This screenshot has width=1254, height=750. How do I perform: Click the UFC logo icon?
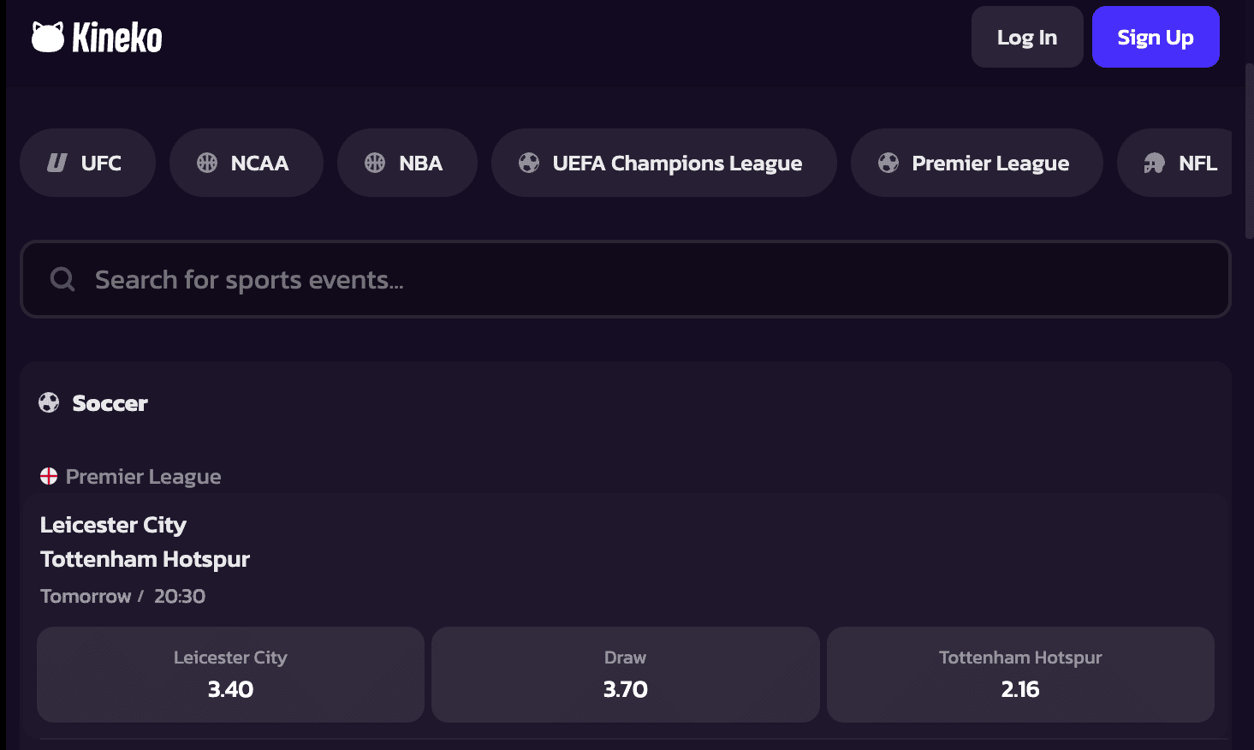(x=57, y=163)
